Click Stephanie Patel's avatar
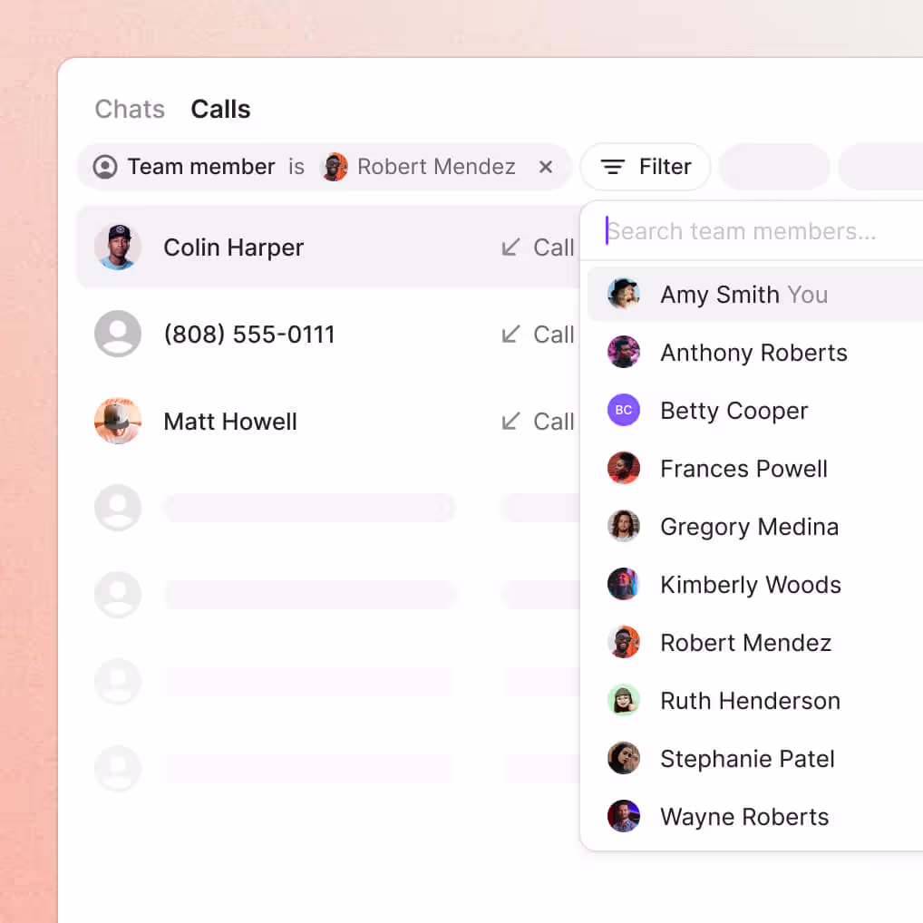This screenshot has height=923, width=923. [624, 758]
